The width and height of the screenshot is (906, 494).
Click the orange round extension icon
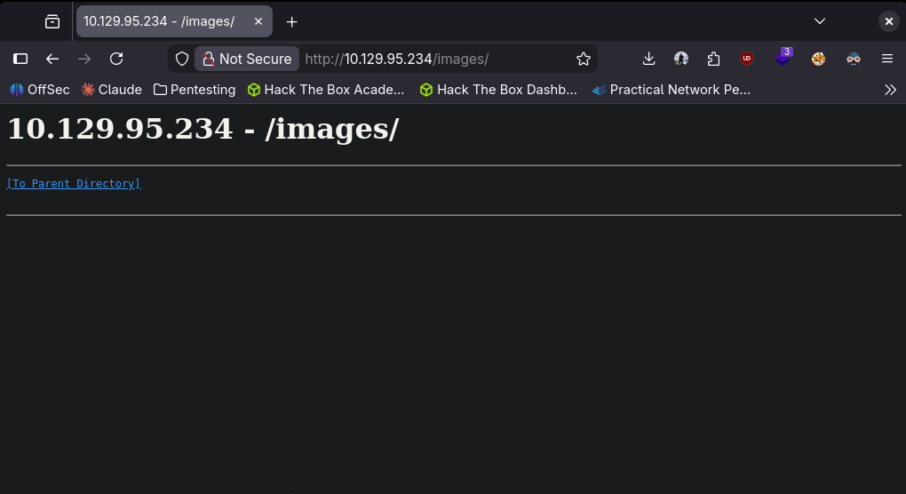click(x=818, y=59)
